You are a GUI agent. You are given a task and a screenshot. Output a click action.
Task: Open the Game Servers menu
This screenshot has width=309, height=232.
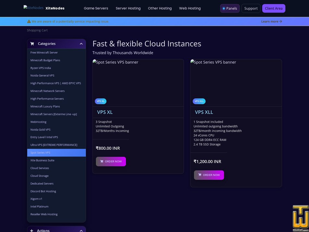pos(96,8)
